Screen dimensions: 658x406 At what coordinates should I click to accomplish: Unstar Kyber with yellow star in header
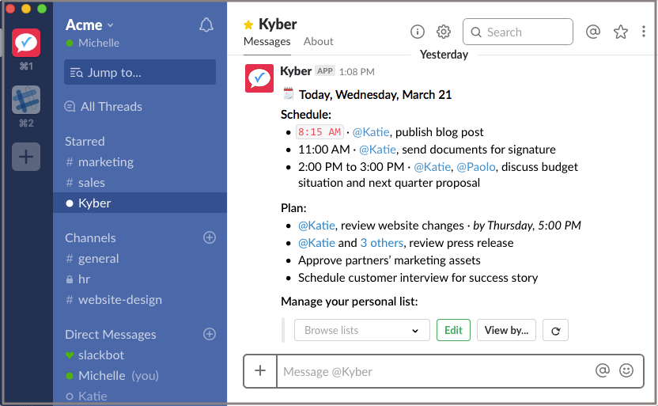coord(248,25)
